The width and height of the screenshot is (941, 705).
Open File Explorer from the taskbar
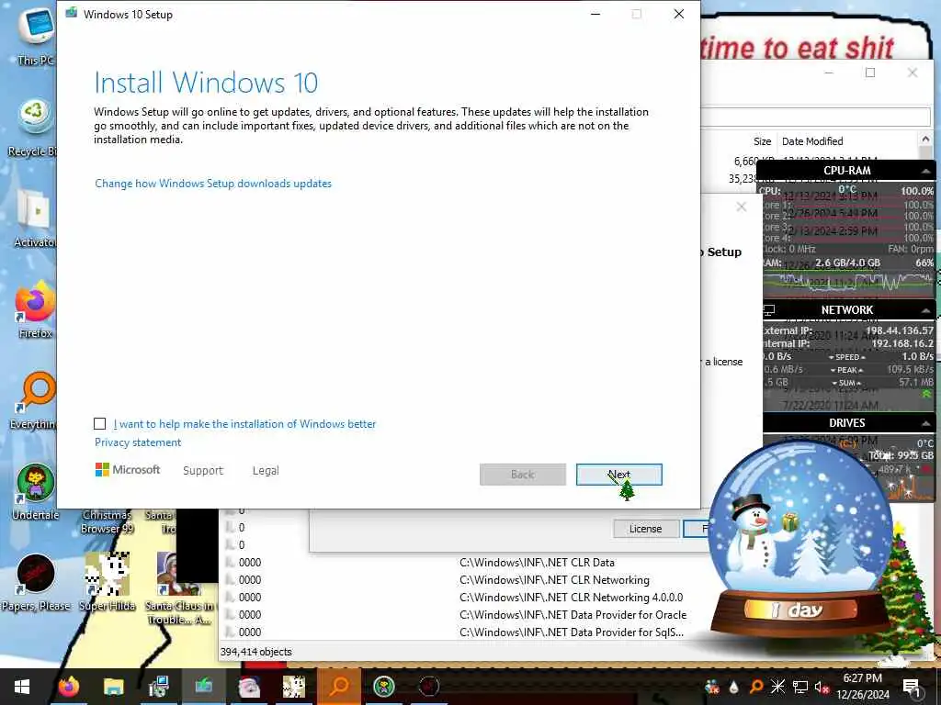[x=113, y=687]
